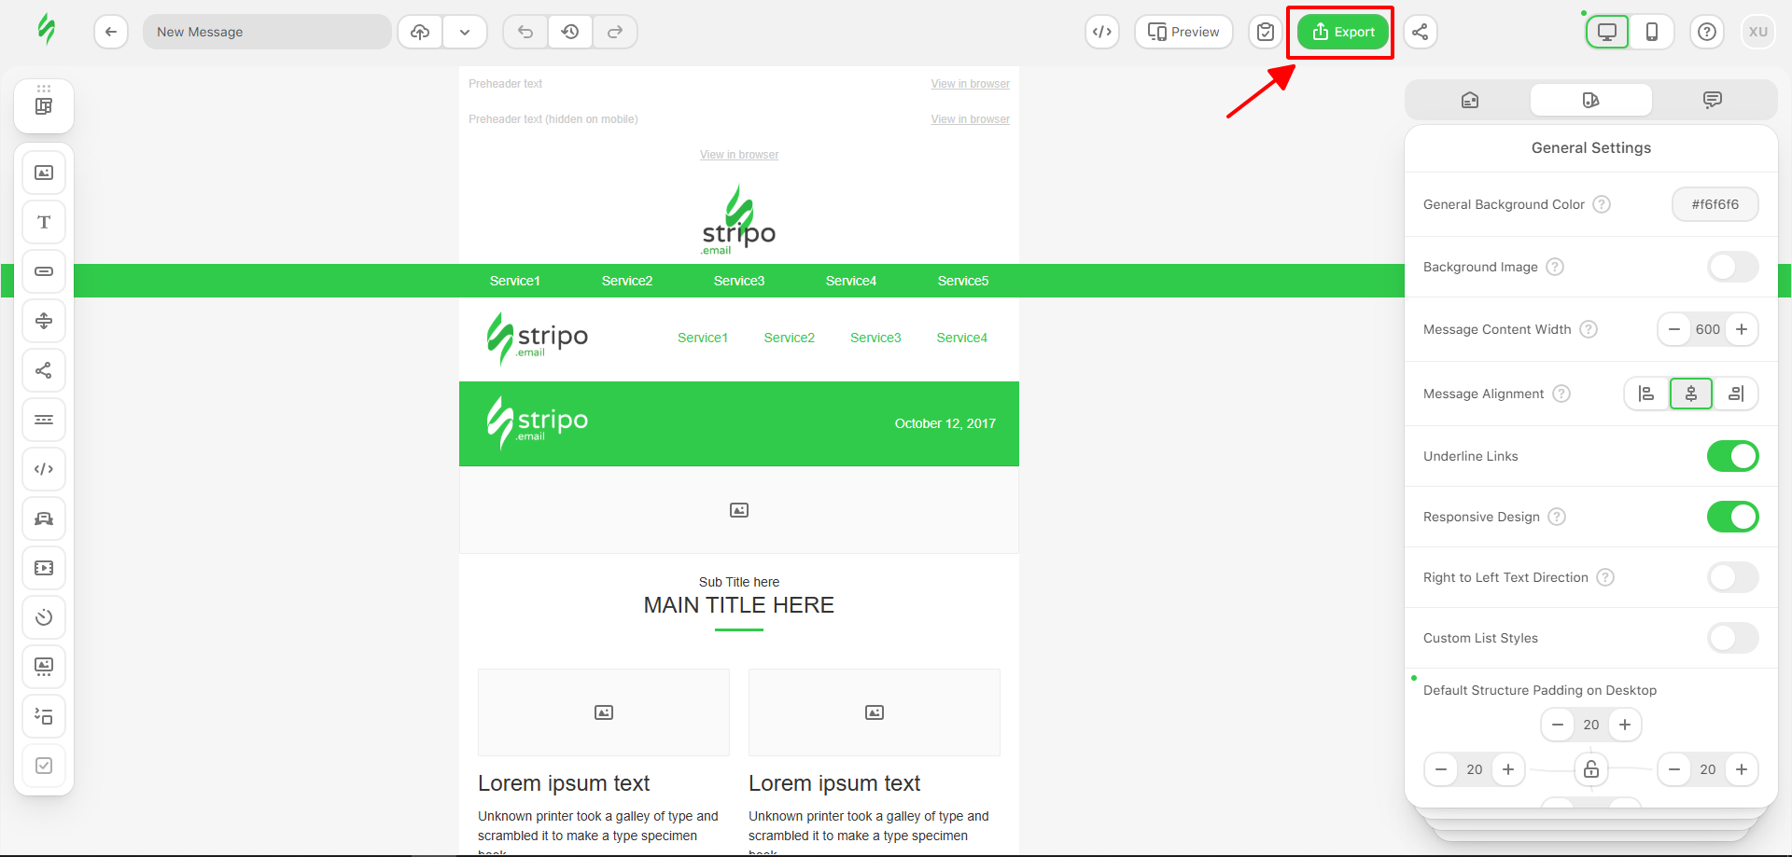
Task: Select the Spacer block in sidebar
Action: click(x=44, y=321)
